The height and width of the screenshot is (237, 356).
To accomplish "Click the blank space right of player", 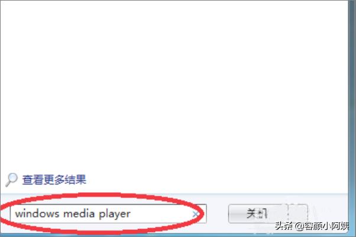I will [161, 214].
